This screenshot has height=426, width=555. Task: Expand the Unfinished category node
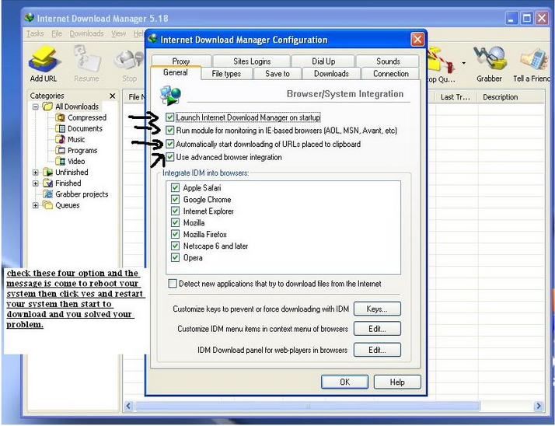(36, 173)
